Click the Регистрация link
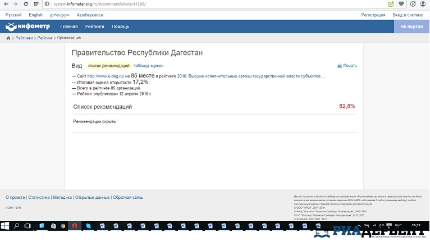Image resolution: width=430 pixels, height=242 pixels. [373, 15]
